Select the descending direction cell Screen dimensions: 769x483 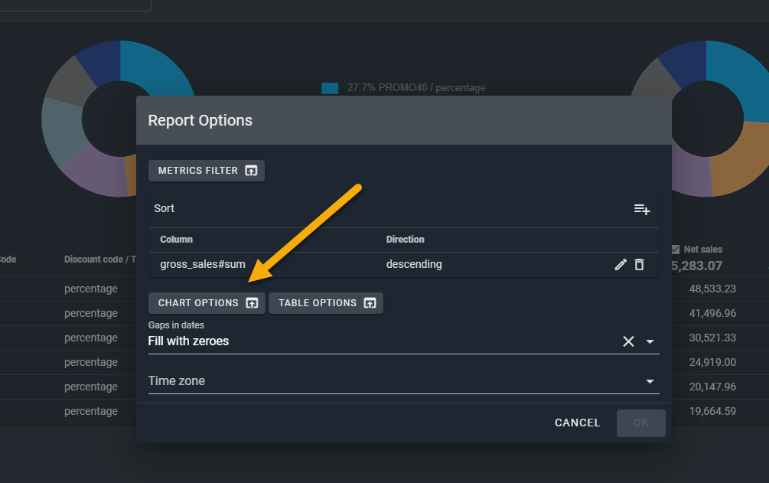(414, 265)
